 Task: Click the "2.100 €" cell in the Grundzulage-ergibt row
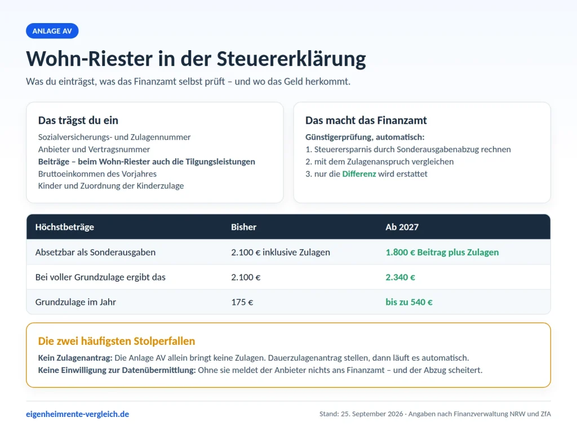(246, 277)
